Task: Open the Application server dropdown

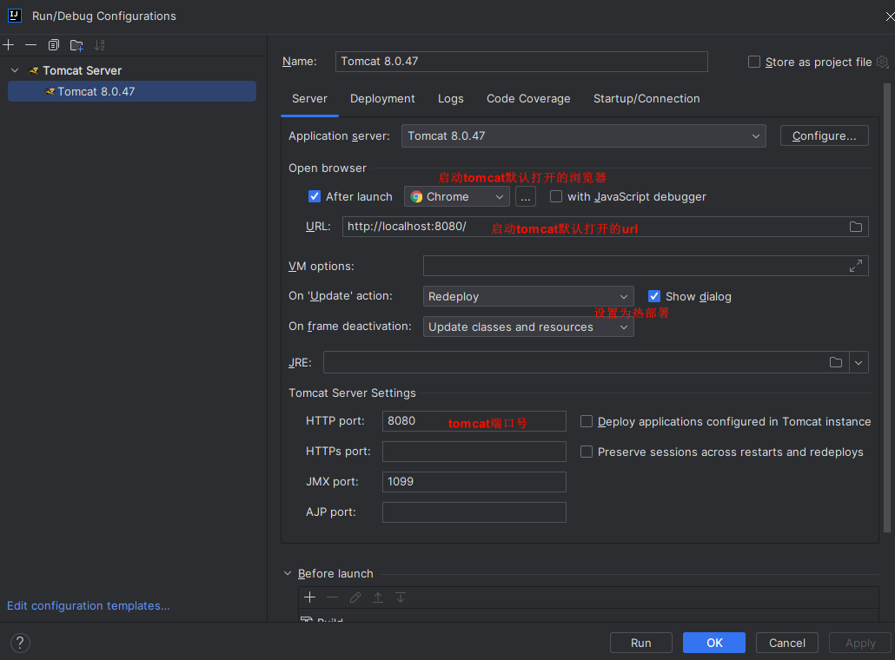Action: coord(583,135)
